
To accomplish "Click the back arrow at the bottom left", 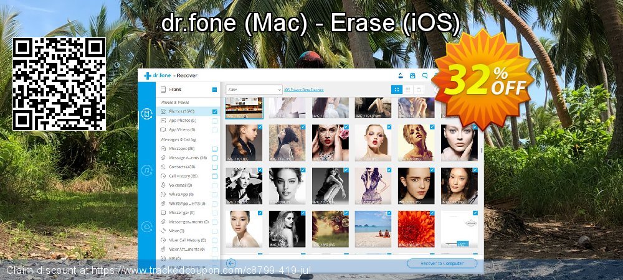I will [x=231, y=263].
